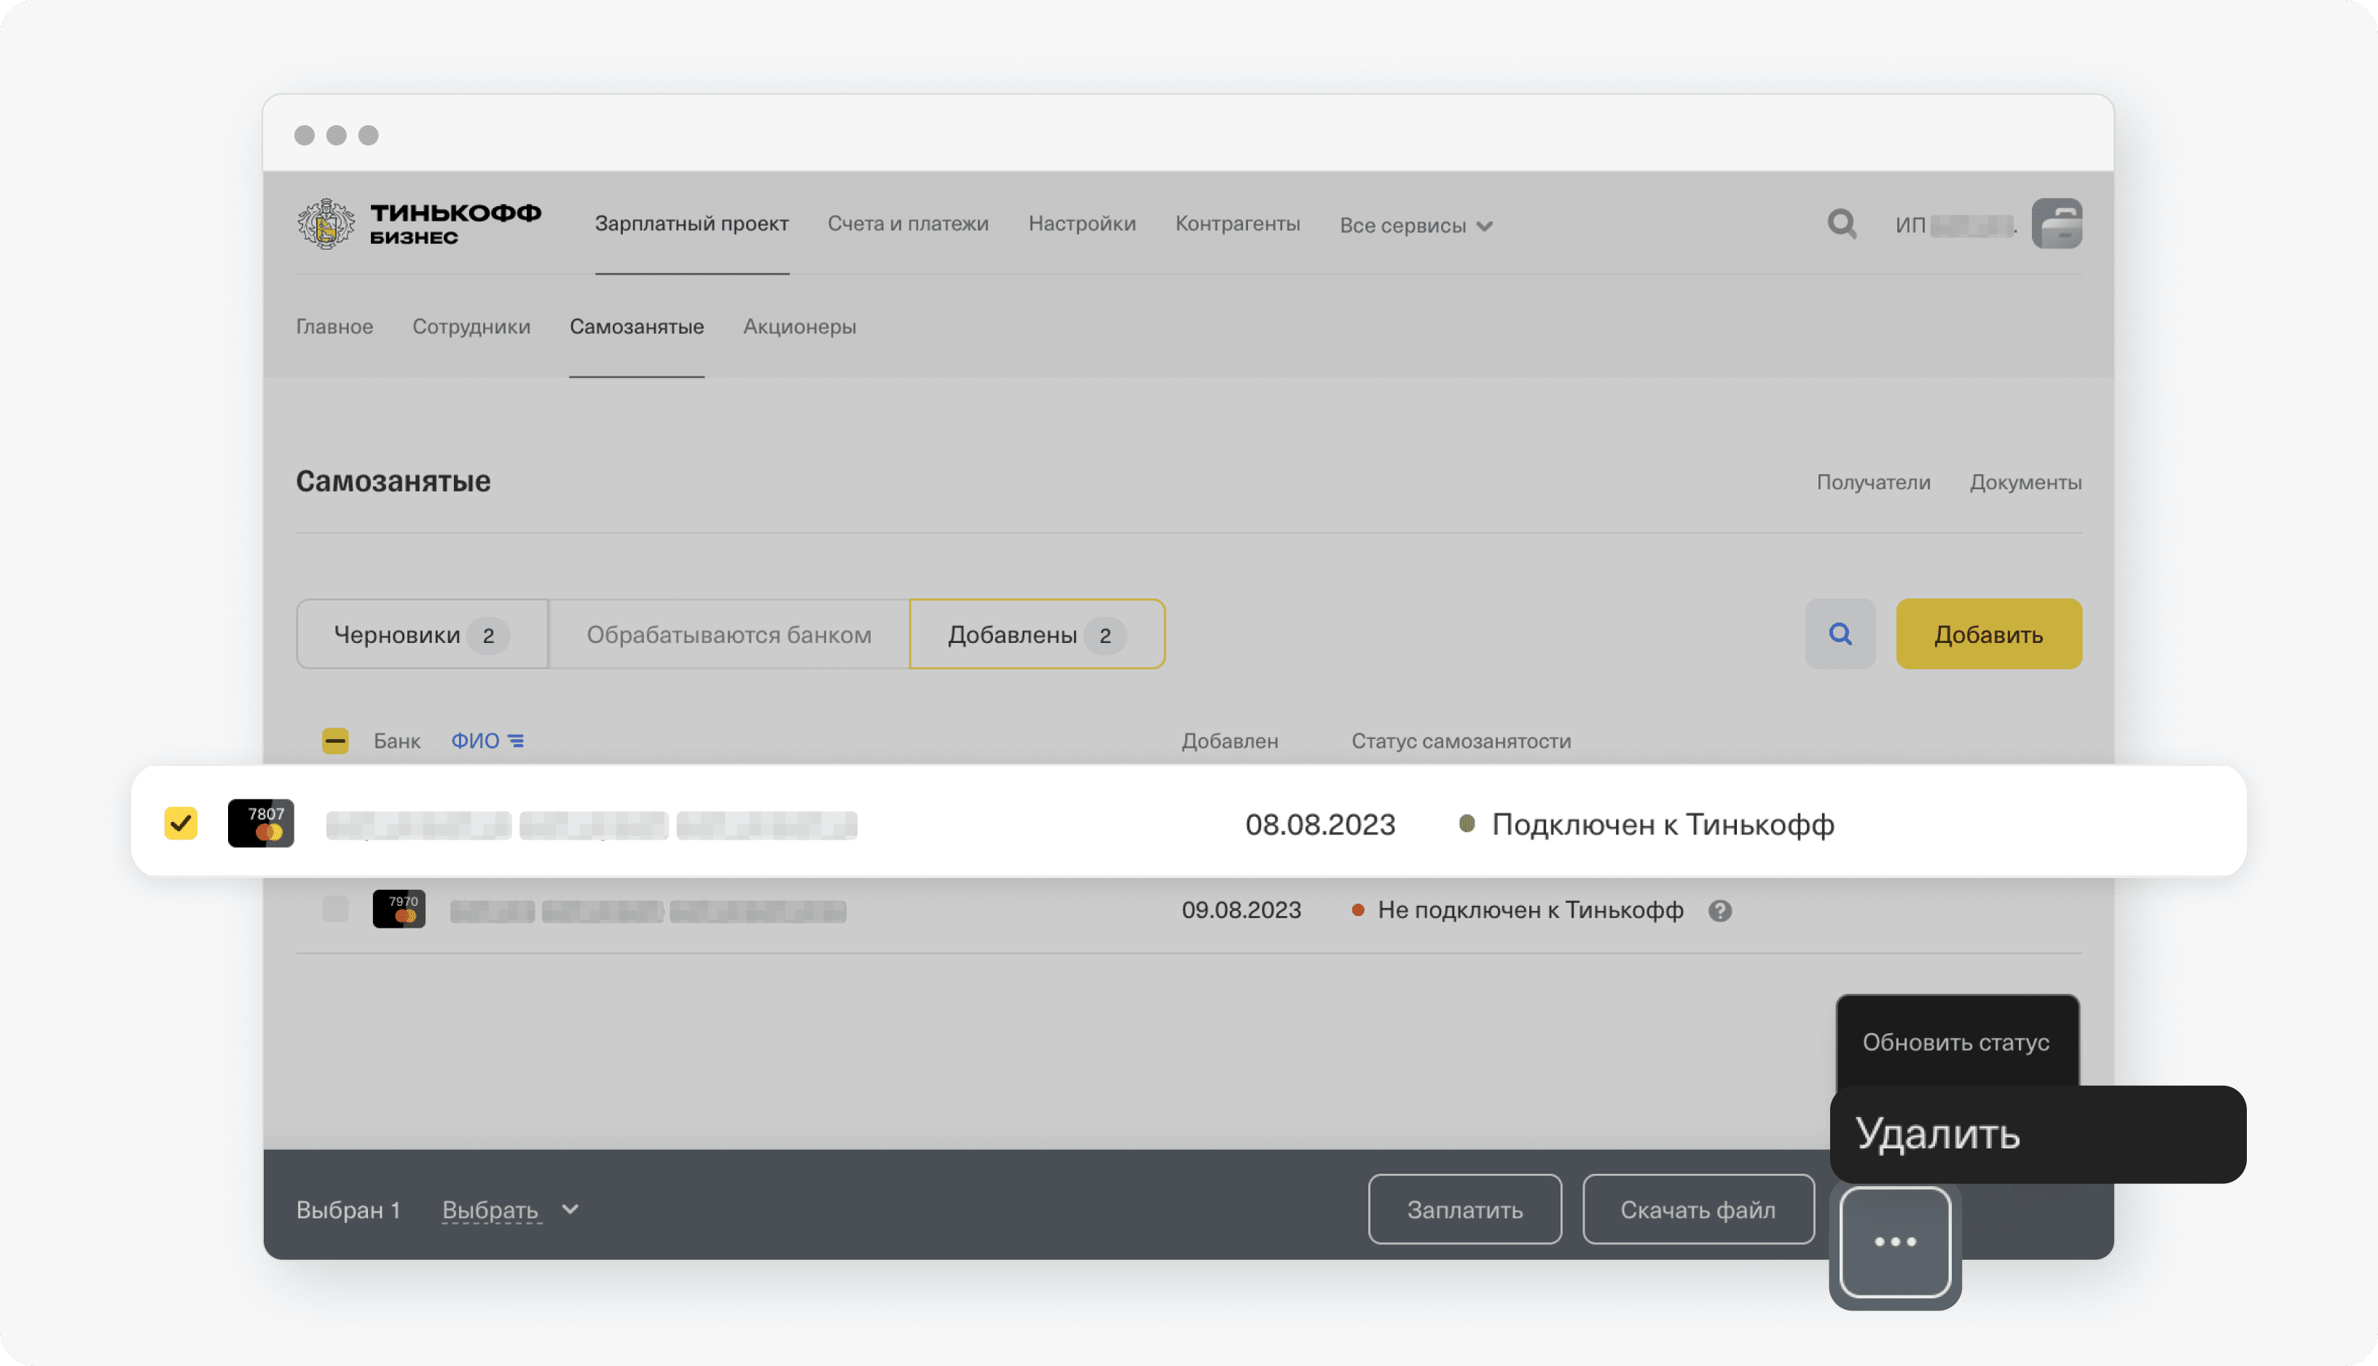Open the briefcase profile avatar
2378x1366 pixels.
2056,224
